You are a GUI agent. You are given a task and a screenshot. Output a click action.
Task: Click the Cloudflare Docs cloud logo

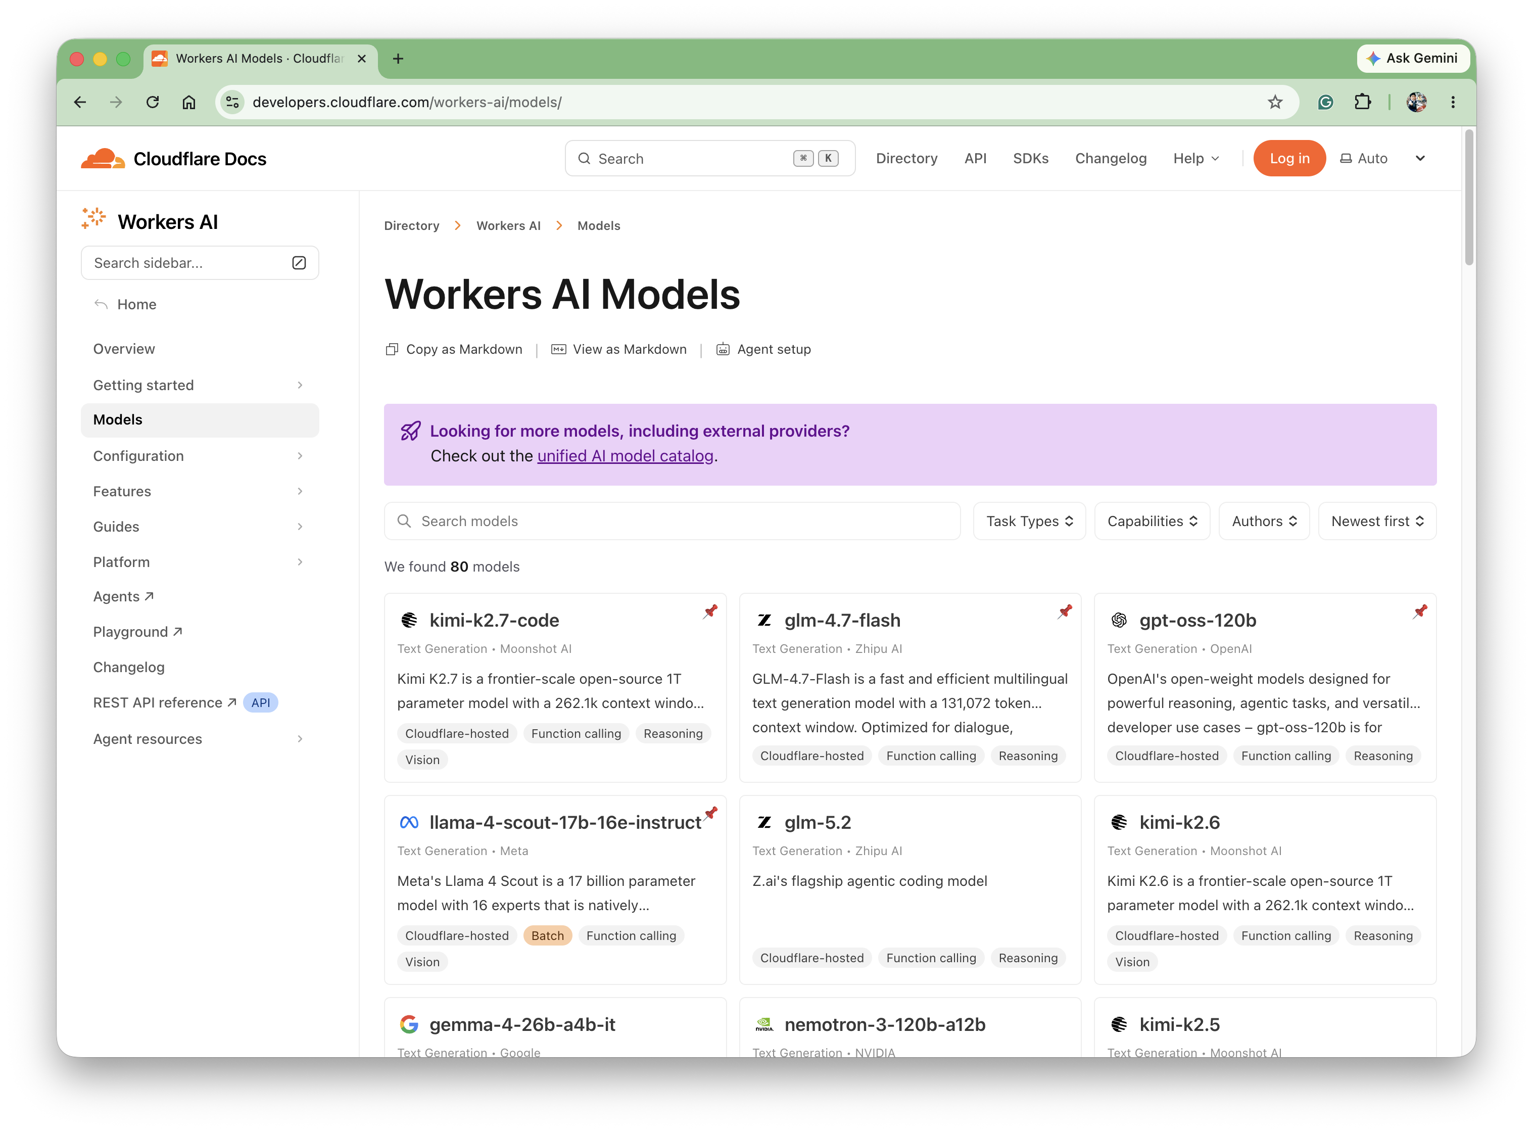coord(103,158)
